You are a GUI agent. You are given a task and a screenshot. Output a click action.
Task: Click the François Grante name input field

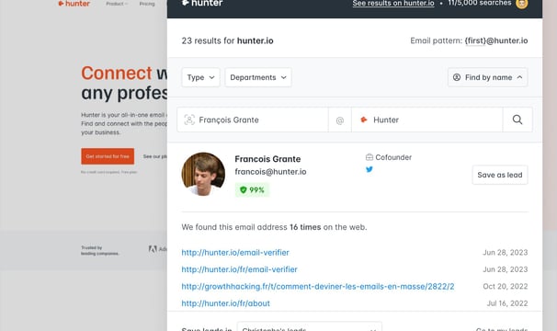(253, 120)
